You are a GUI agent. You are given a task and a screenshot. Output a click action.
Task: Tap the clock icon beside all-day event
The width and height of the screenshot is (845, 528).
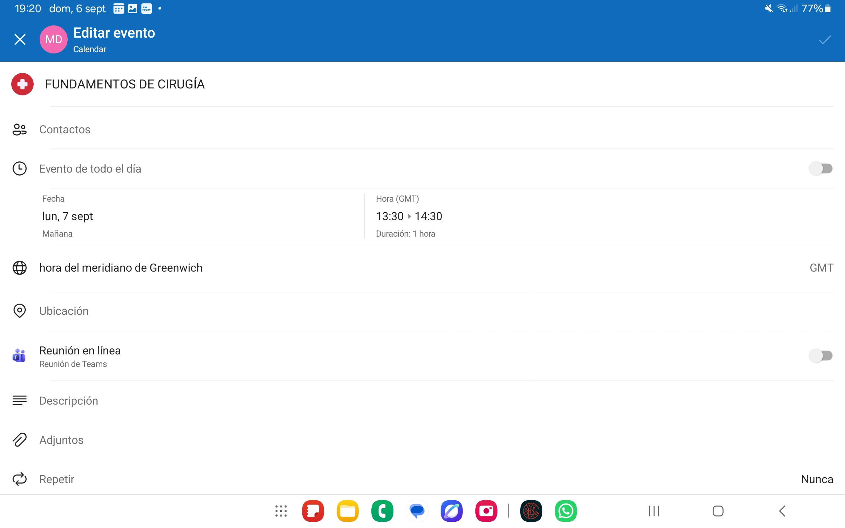click(19, 169)
